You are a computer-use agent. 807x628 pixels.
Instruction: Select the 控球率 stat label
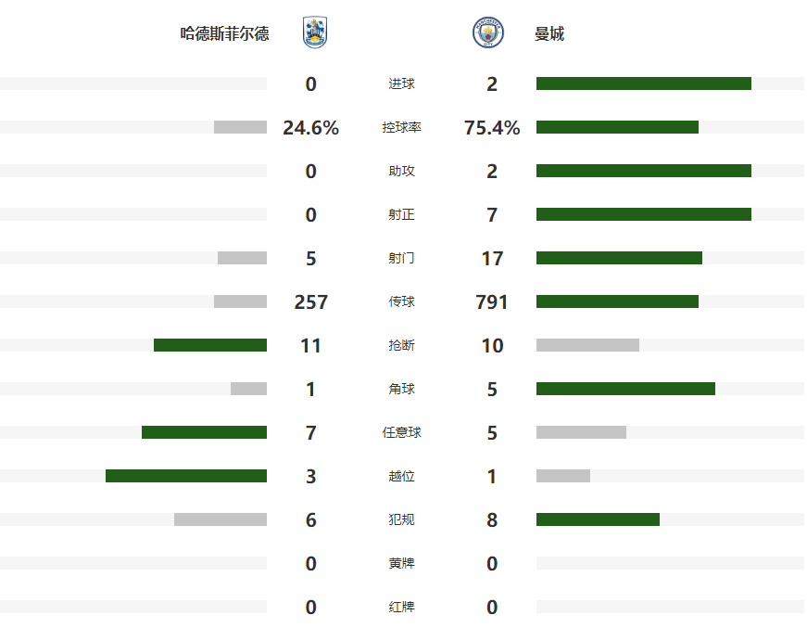[401, 128]
